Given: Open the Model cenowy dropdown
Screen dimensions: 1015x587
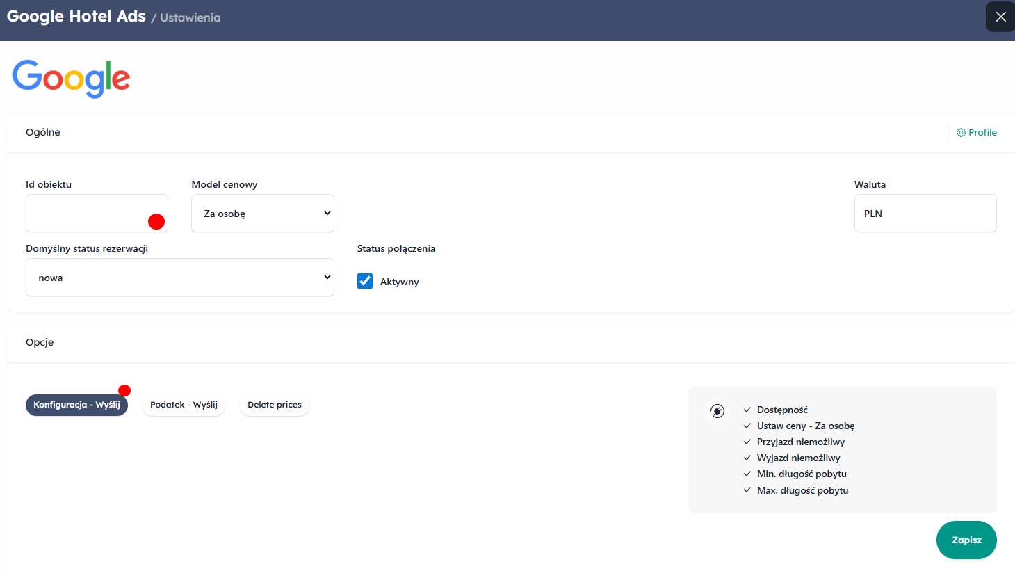Looking at the screenshot, I should (263, 214).
